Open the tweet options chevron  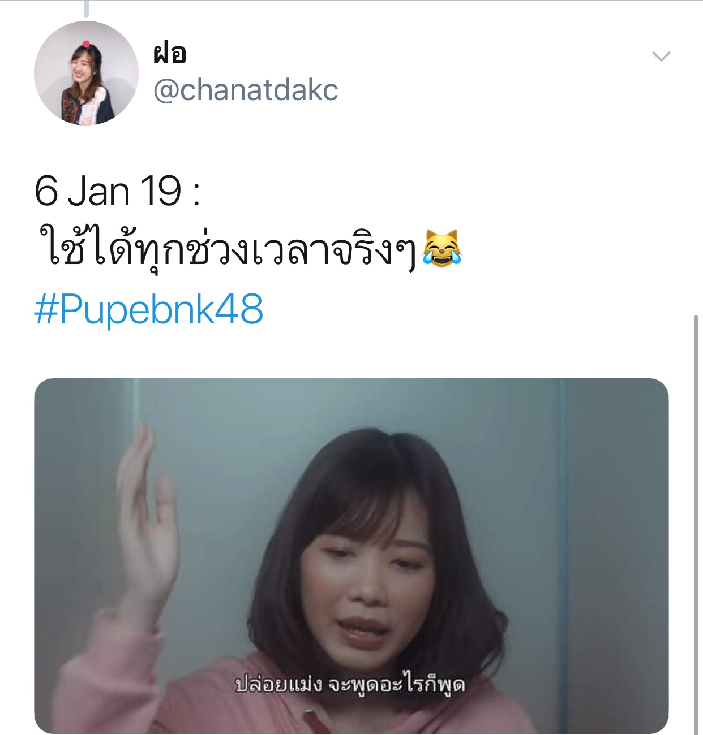point(661,56)
